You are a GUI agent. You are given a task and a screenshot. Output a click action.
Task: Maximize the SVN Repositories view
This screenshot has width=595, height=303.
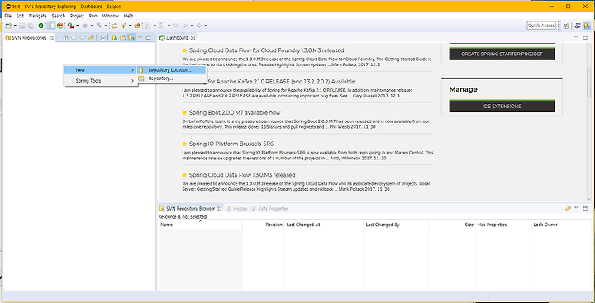pos(149,37)
